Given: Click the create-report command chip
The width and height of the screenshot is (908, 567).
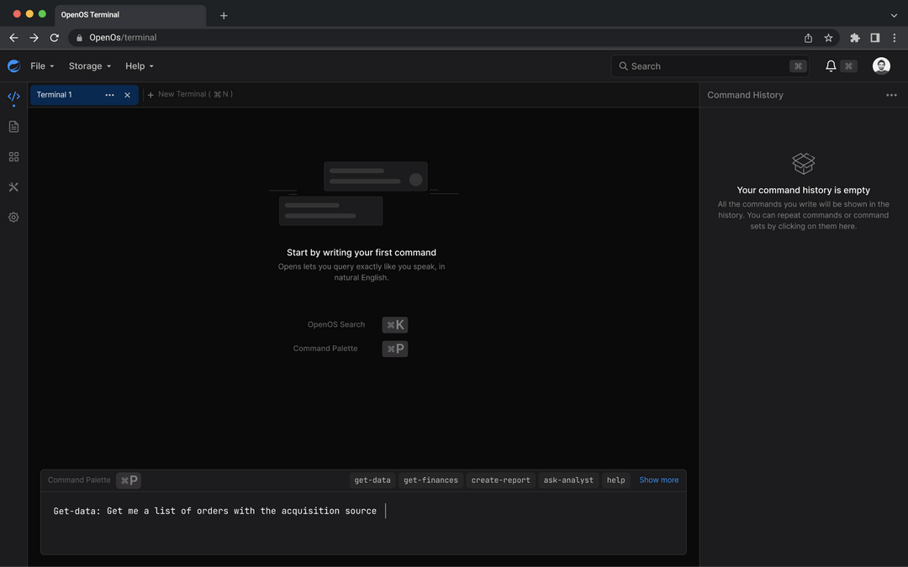Looking at the screenshot, I should 500,480.
